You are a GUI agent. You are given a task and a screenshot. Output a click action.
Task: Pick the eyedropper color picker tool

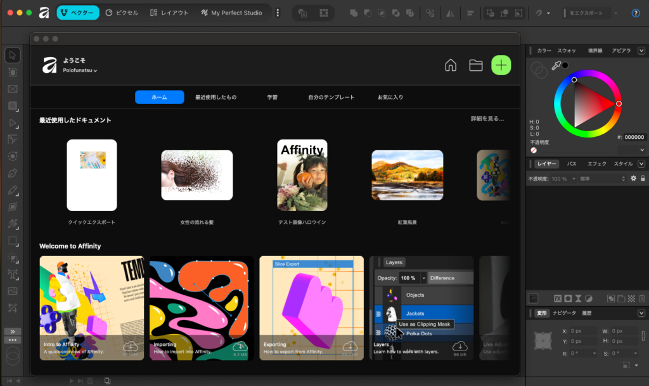[x=556, y=65]
